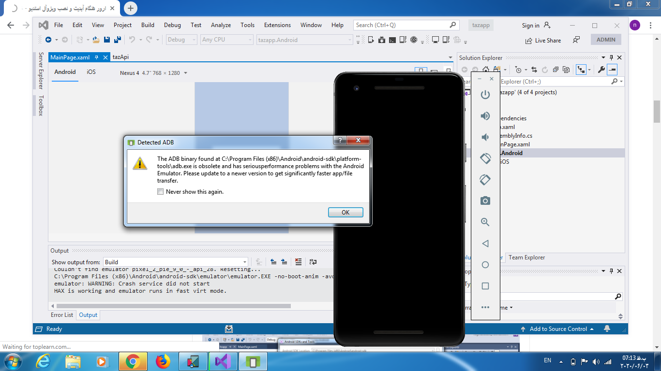Open document tab list dropdown arrow

click(x=451, y=57)
